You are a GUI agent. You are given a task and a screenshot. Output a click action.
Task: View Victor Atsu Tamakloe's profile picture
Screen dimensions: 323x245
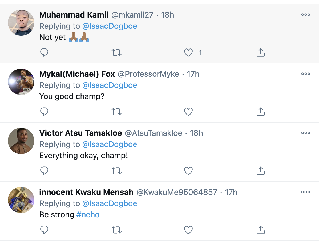coord(21,141)
